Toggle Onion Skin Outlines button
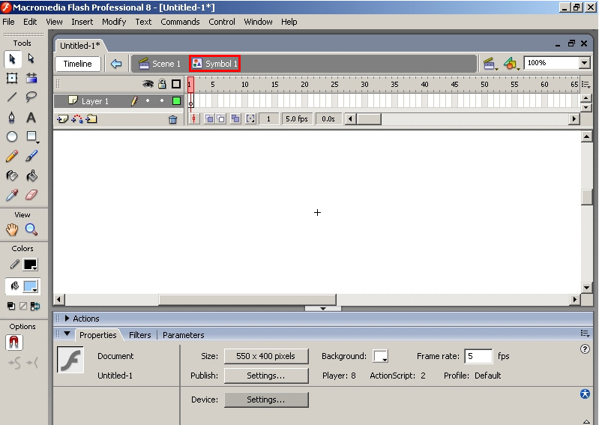Image resolution: width=599 pixels, height=425 pixels. [221, 119]
